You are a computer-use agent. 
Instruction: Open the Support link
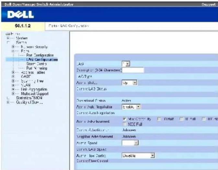(208, 5)
